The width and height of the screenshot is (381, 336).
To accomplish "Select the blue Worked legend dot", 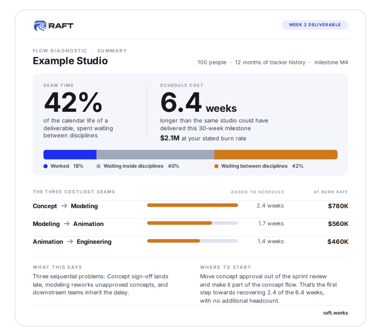I will [45, 166].
